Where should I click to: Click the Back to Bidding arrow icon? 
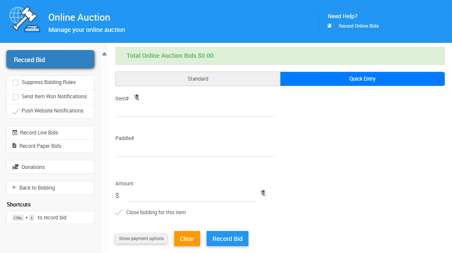point(14,188)
